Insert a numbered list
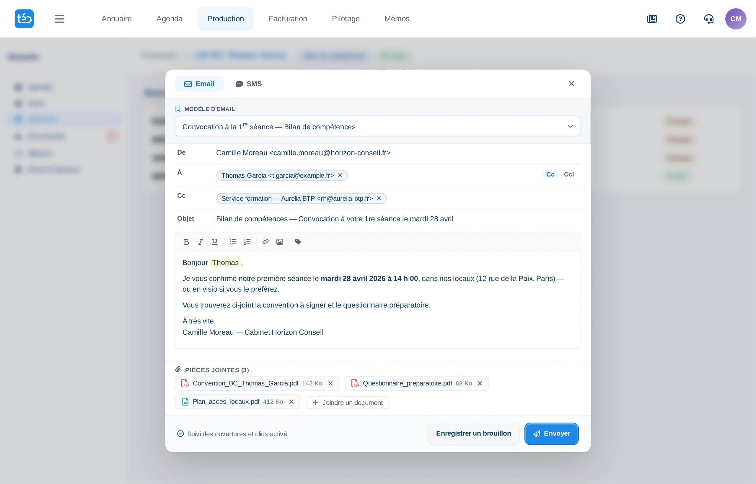756x484 pixels. point(247,242)
